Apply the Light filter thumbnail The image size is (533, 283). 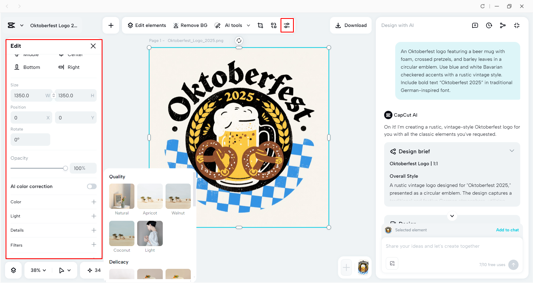click(x=150, y=234)
